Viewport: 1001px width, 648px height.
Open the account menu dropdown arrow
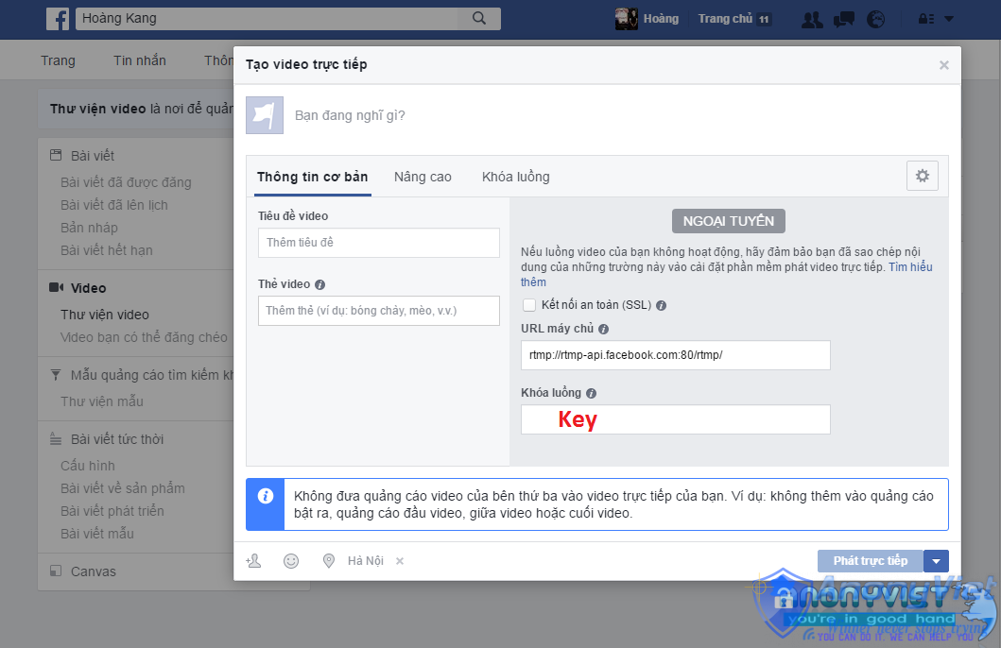click(x=949, y=19)
